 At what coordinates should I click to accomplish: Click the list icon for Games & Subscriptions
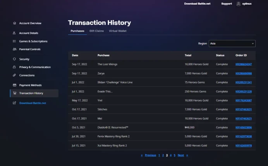[14, 41]
